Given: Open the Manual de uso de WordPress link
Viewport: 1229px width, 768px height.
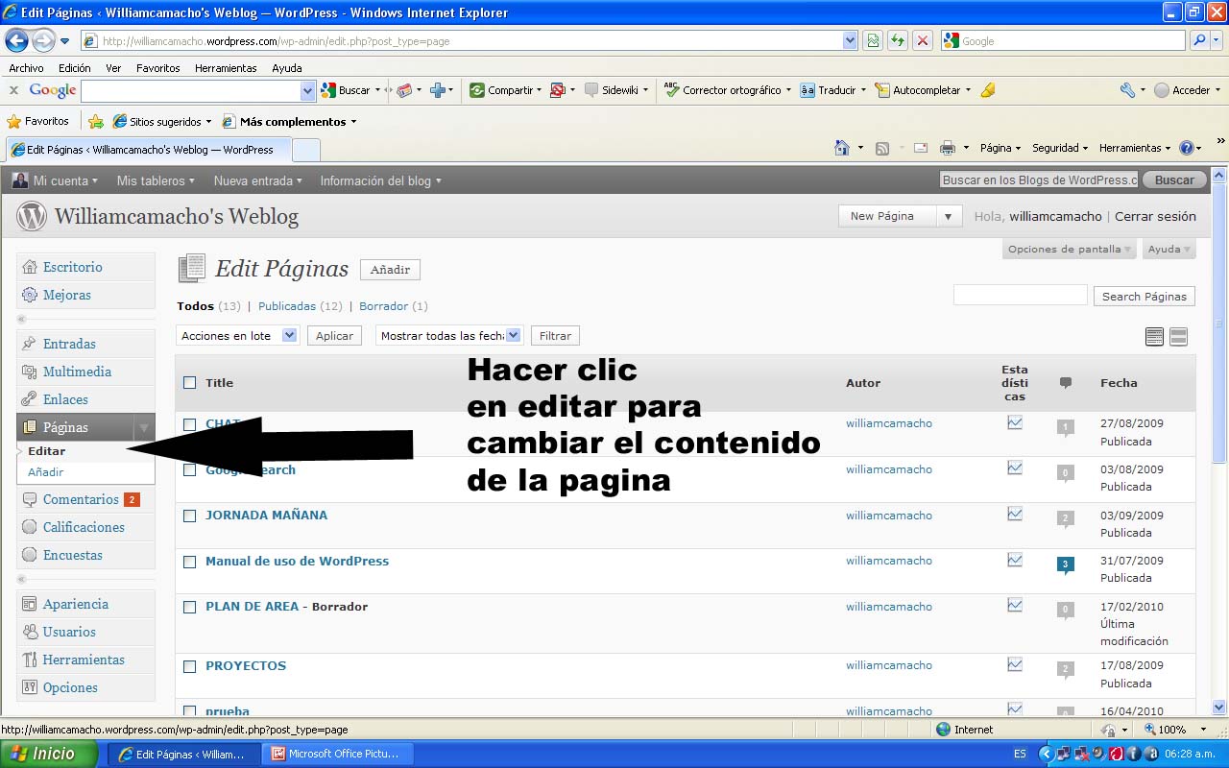Looking at the screenshot, I should coord(297,562).
